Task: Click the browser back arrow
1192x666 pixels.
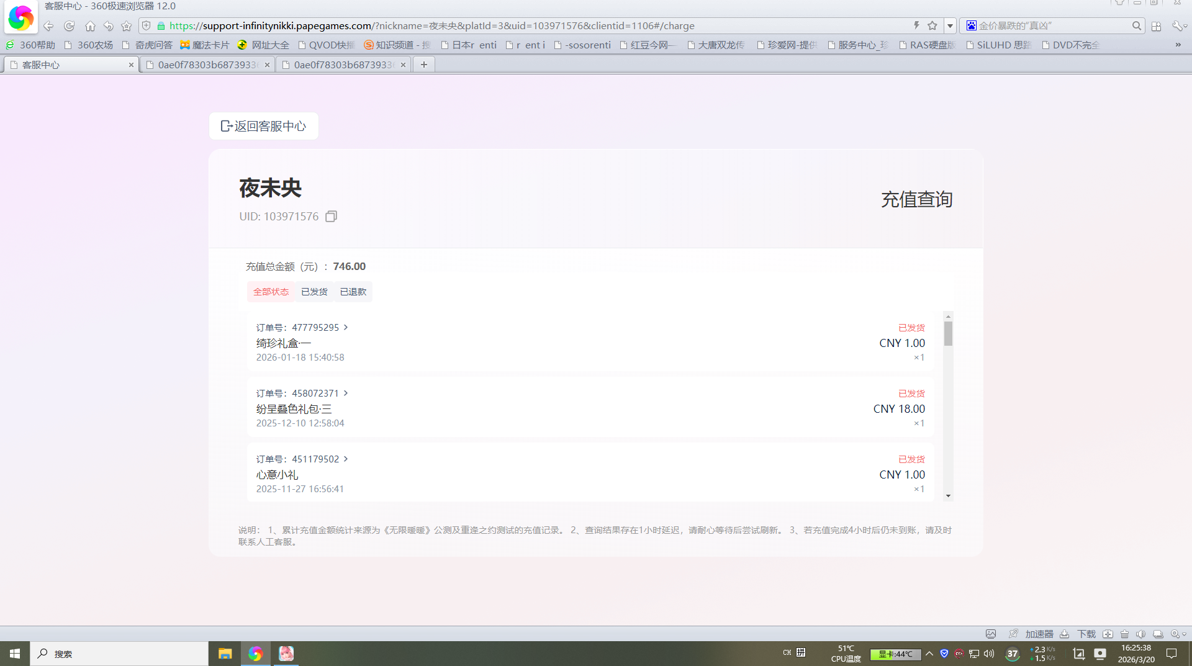Action: pyautogui.click(x=48, y=26)
